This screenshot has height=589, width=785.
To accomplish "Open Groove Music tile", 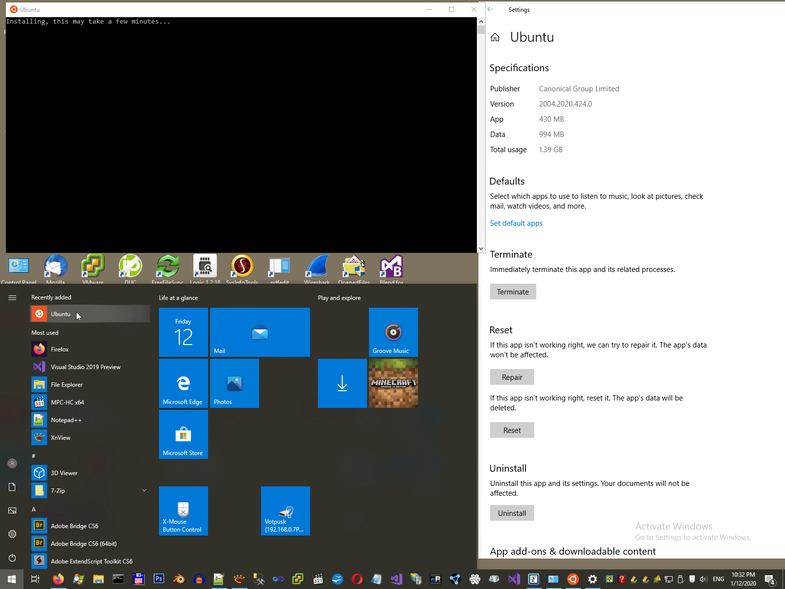I will pyautogui.click(x=393, y=332).
